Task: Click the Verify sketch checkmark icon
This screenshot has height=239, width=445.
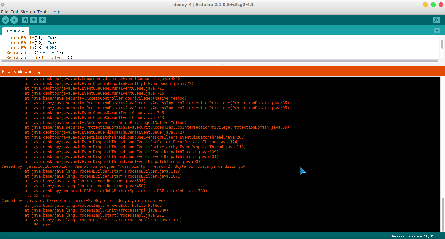Action: point(5,20)
